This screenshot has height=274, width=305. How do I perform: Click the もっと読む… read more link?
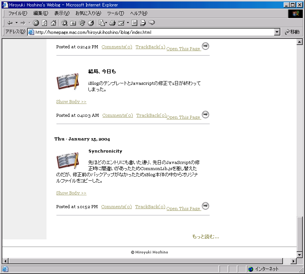pos(205,237)
